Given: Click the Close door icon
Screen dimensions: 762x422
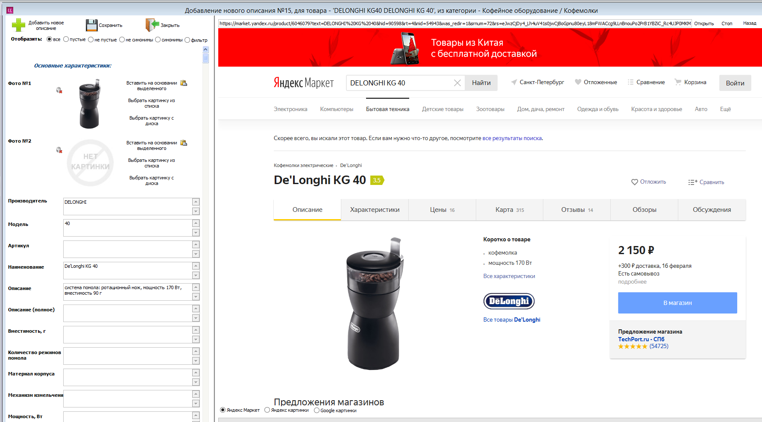Looking at the screenshot, I should pyautogui.click(x=152, y=25).
